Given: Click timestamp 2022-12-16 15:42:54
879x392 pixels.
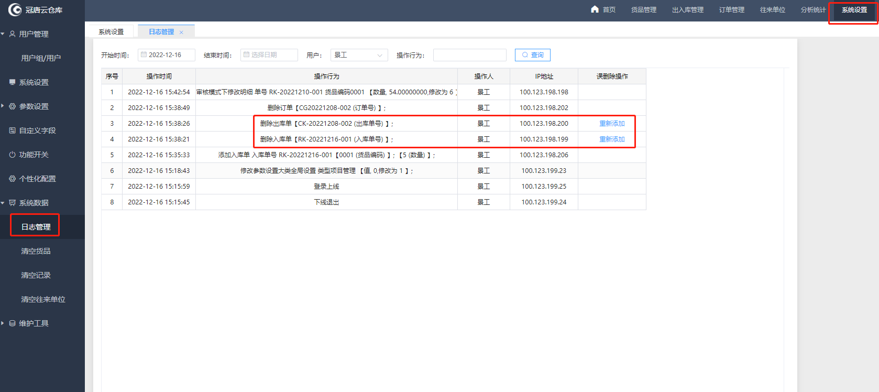Looking at the screenshot, I should point(159,92).
